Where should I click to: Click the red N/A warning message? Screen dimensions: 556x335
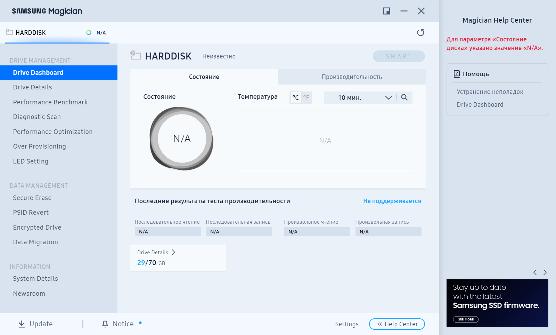coord(494,43)
